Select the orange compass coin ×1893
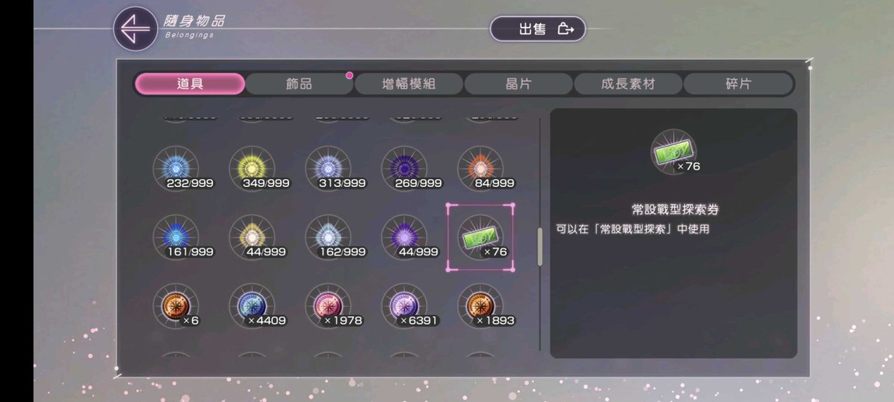Screen dimensions: 894x402 click(x=480, y=307)
